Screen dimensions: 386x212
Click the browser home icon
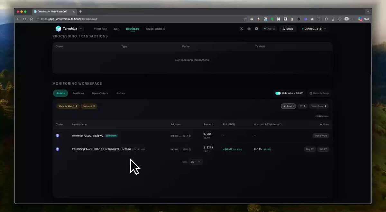(32, 19)
